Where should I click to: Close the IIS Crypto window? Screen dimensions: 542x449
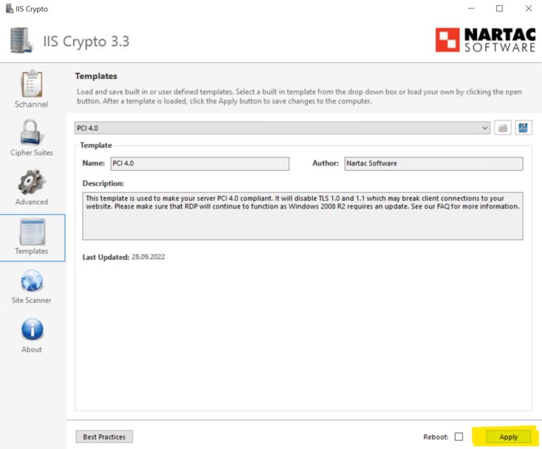click(529, 8)
